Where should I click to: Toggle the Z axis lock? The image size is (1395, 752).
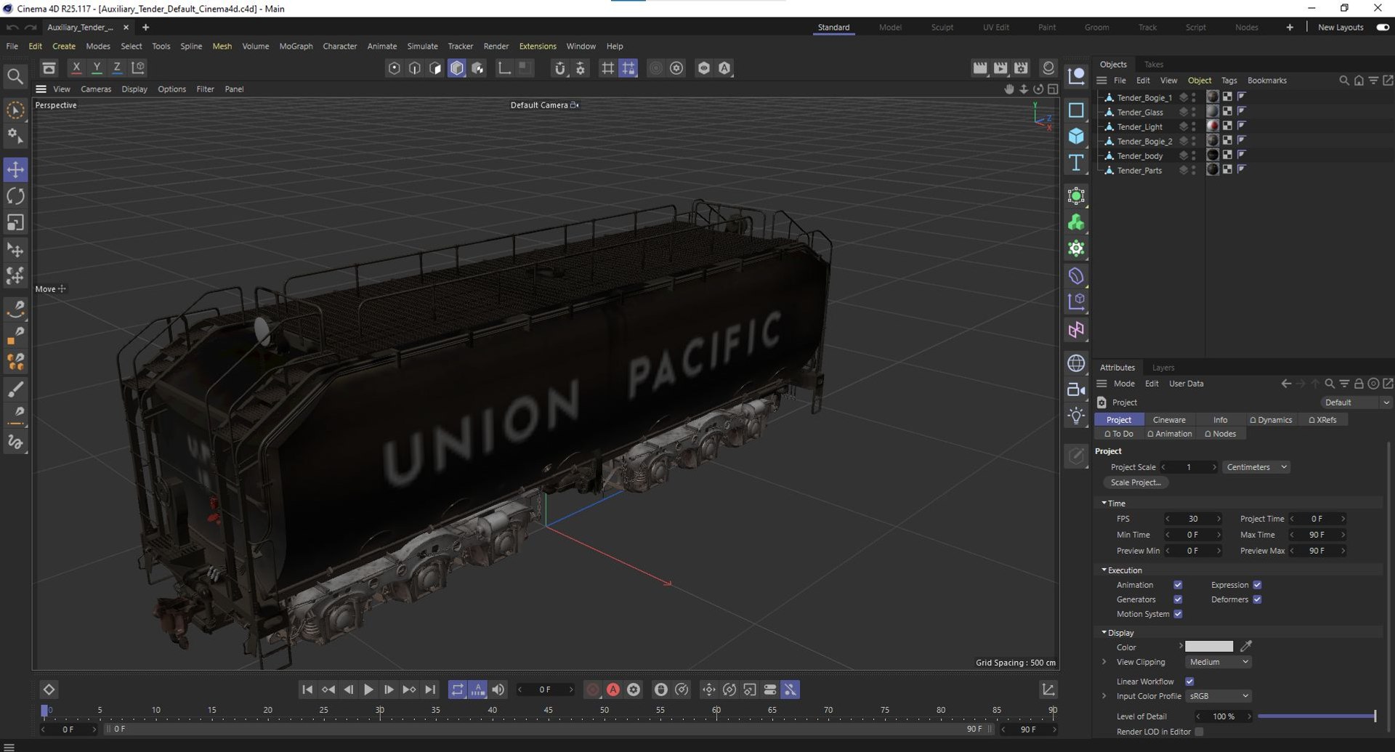click(x=117, y=68)
